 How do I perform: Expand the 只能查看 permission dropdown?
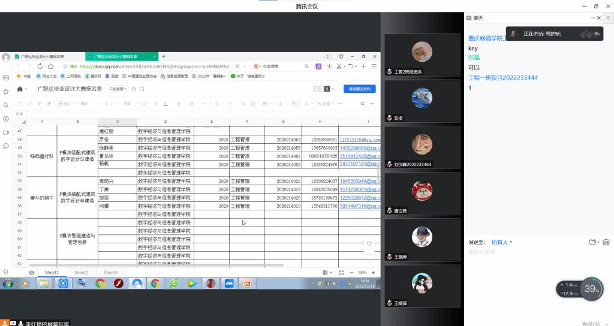coord(118,89)
